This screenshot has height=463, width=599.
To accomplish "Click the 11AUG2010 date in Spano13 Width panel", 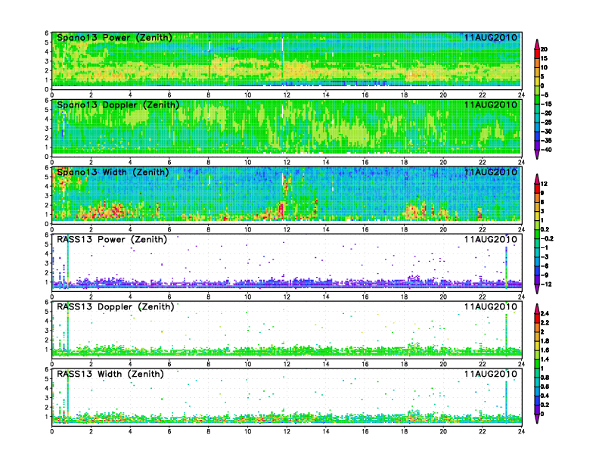I will 491,172.
